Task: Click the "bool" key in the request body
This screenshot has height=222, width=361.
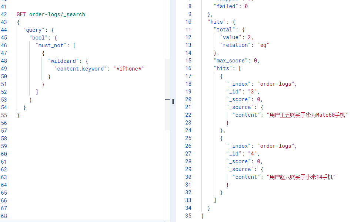Action: [x=38, y=38]
